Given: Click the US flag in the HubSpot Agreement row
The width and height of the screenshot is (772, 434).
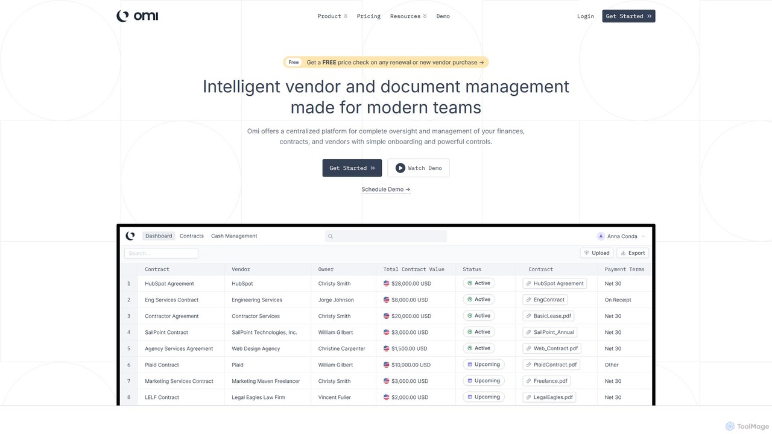Looking at the screenshot, I should click(387, 283).
